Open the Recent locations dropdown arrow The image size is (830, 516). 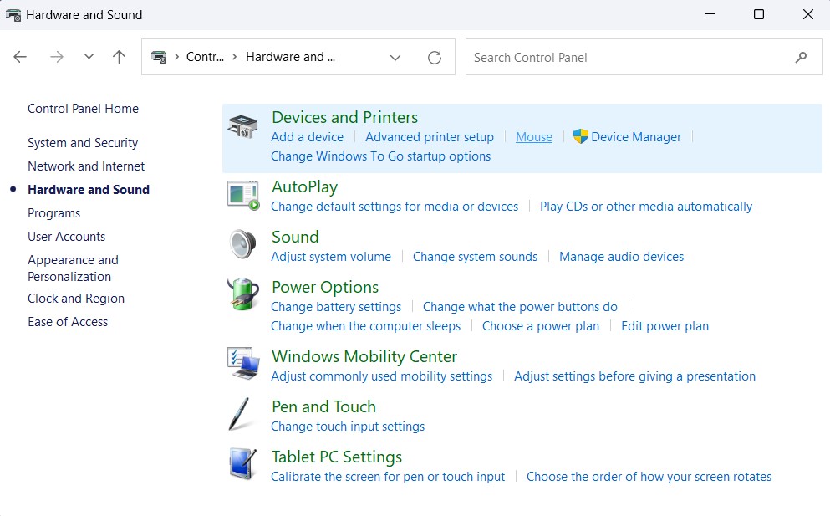[x=89, y=57]
